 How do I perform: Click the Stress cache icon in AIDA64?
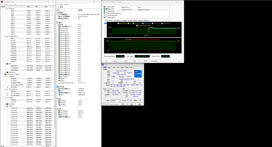pos(104,11)
